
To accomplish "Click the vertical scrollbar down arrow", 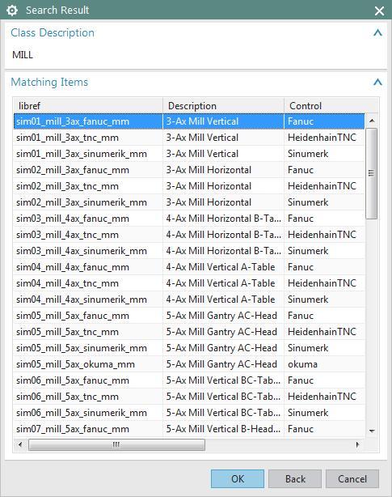I will 372,431.
